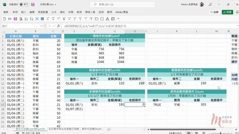Click the zoom slider in status bar
This screenshot has width=239, height=134.
pyautogui.click(x=220, y=133)
